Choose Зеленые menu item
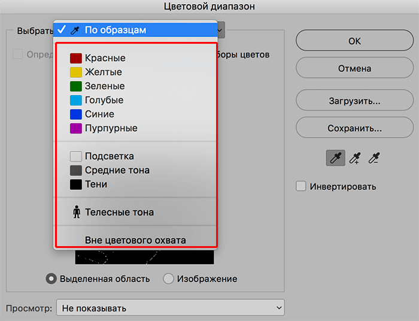 point(135,86)
